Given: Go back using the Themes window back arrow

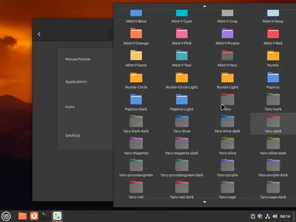Looking at the screenshot, I should [39, 34].
